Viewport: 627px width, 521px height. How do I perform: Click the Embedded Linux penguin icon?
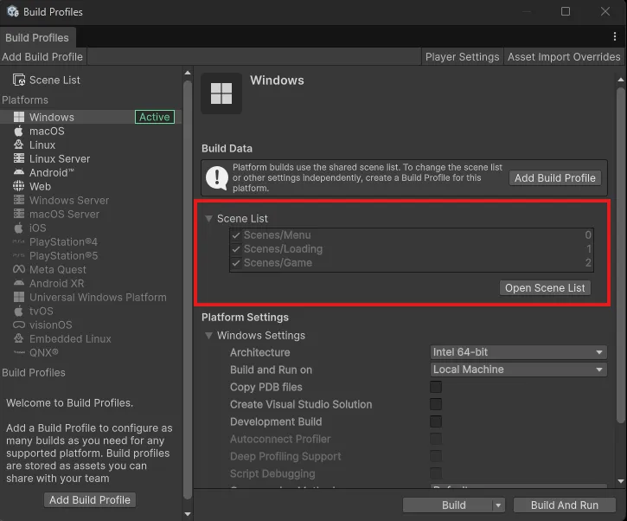click(19, 338)
